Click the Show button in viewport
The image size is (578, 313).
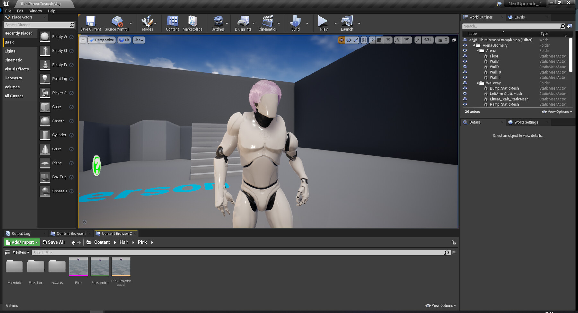pyautogui.click(x=139, y=40)
